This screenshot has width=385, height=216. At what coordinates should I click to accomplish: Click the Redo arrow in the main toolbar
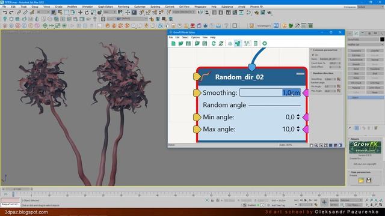click(x=11, y=12)
